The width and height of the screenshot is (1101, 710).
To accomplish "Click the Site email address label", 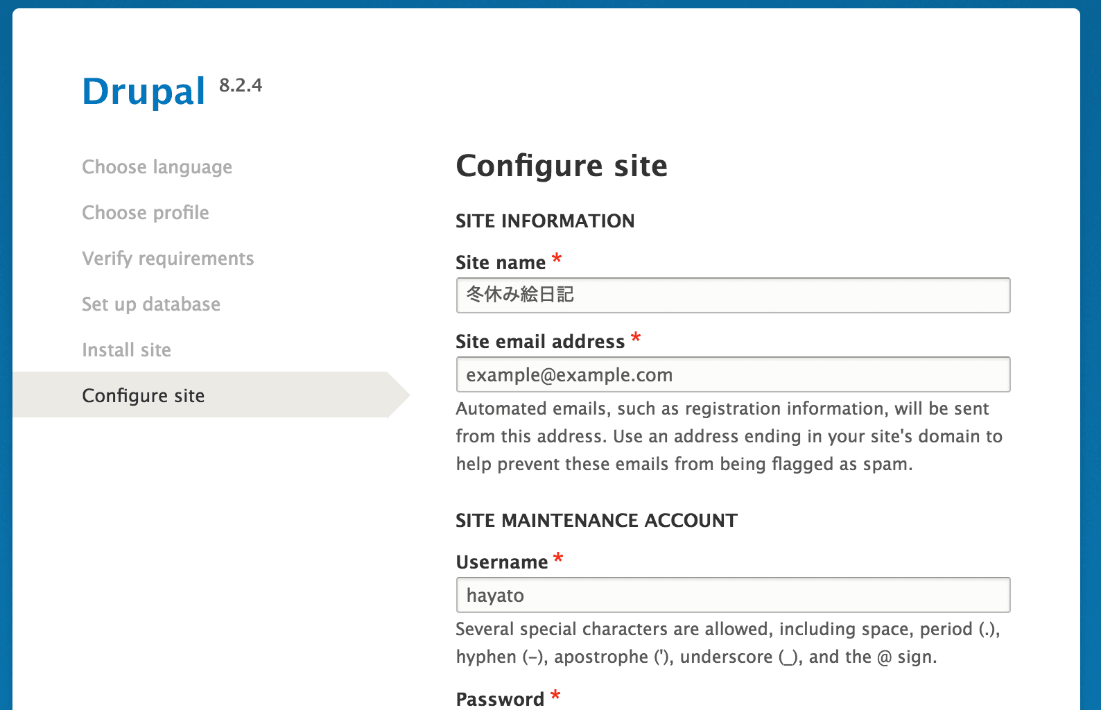I will click(540, 342).
